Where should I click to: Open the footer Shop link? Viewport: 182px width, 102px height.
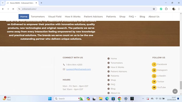tap(113, 80)
